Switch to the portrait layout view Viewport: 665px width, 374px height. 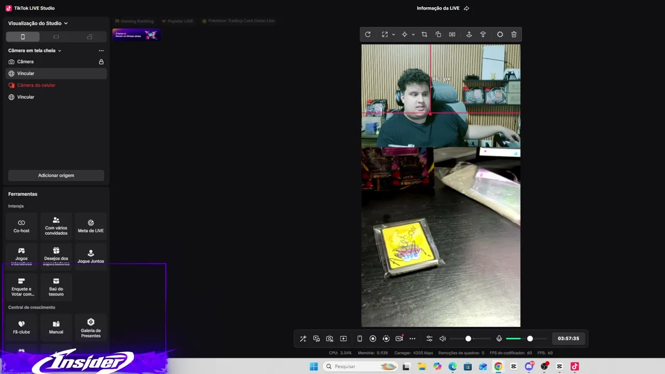tap(23, 37)
